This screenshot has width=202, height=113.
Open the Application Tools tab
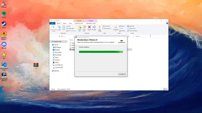coord(91,23)
